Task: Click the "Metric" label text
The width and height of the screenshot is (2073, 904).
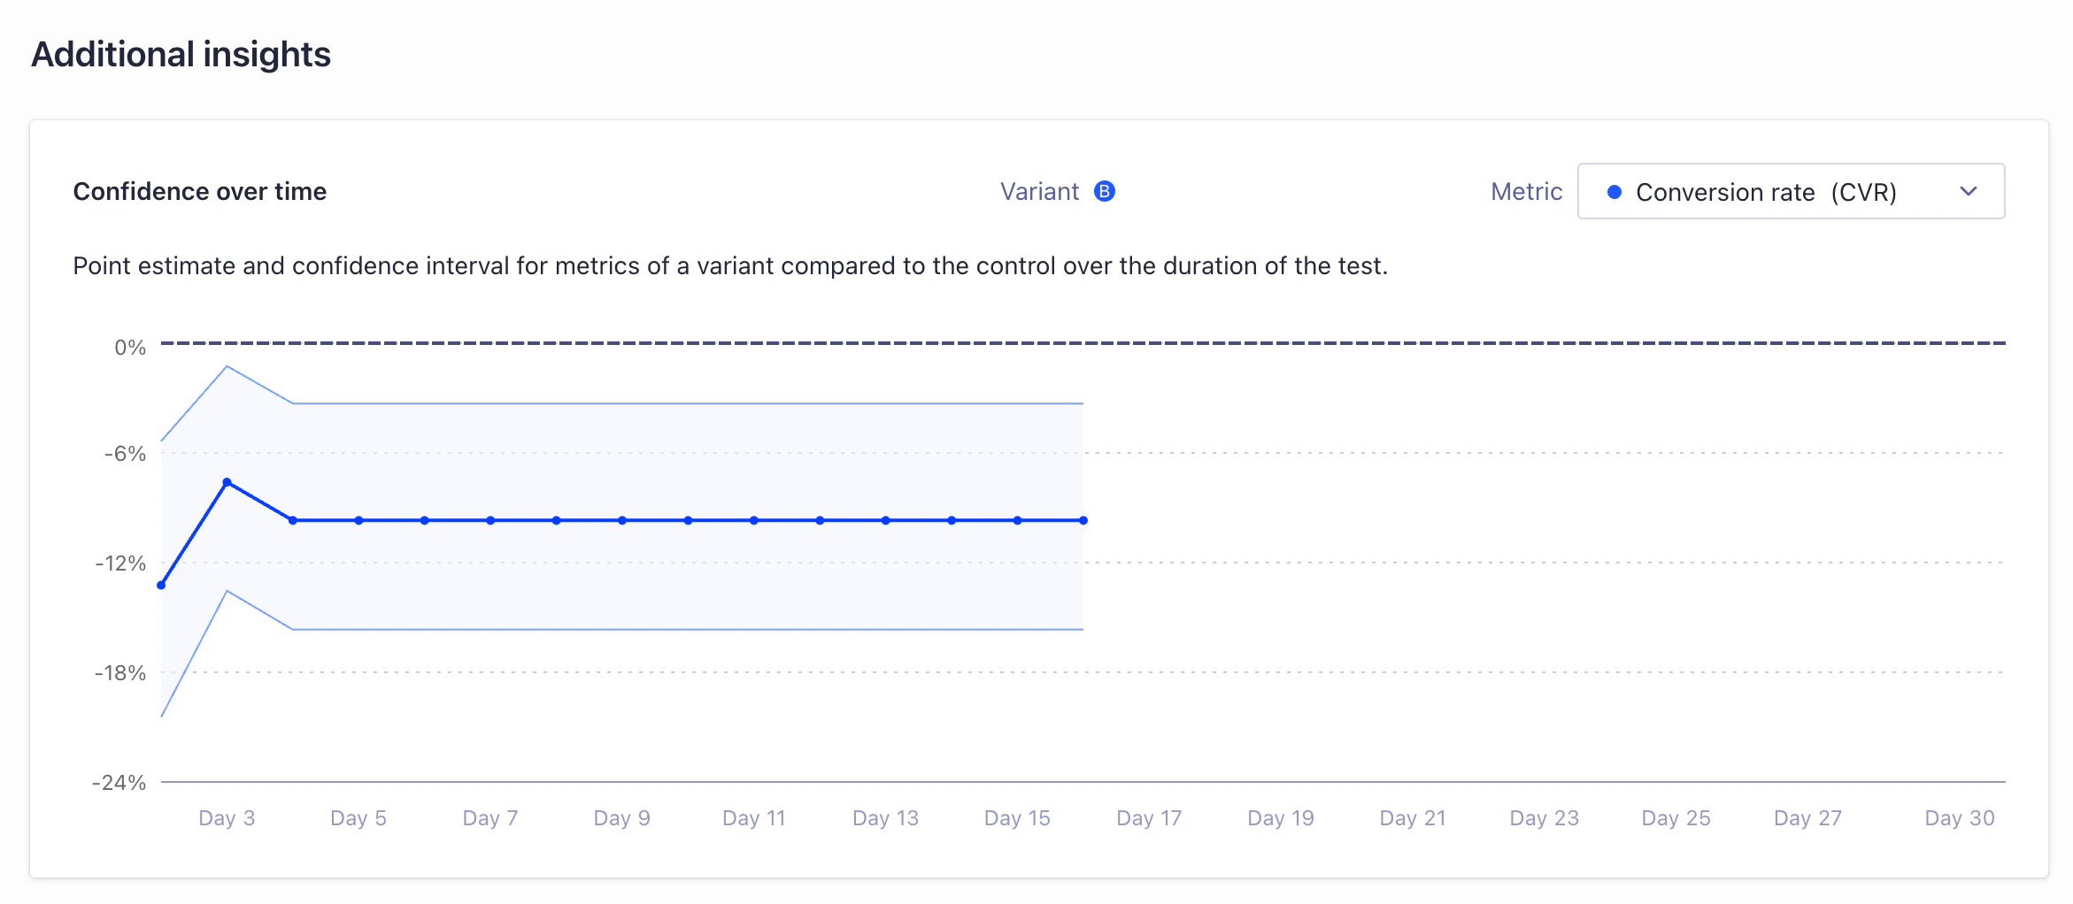Action: tap(1526, 191)
